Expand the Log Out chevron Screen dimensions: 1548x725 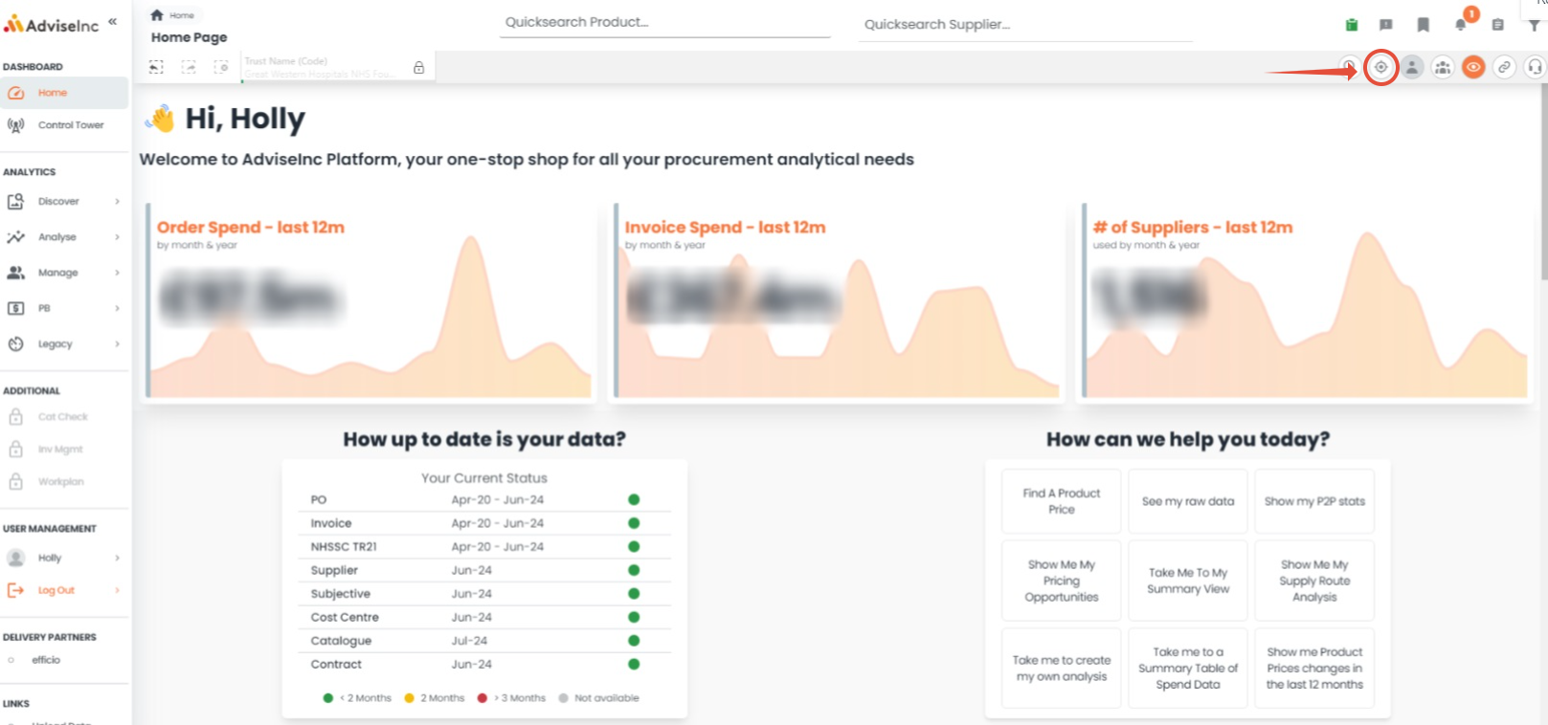pyautogui.click(x=117, y=590)
